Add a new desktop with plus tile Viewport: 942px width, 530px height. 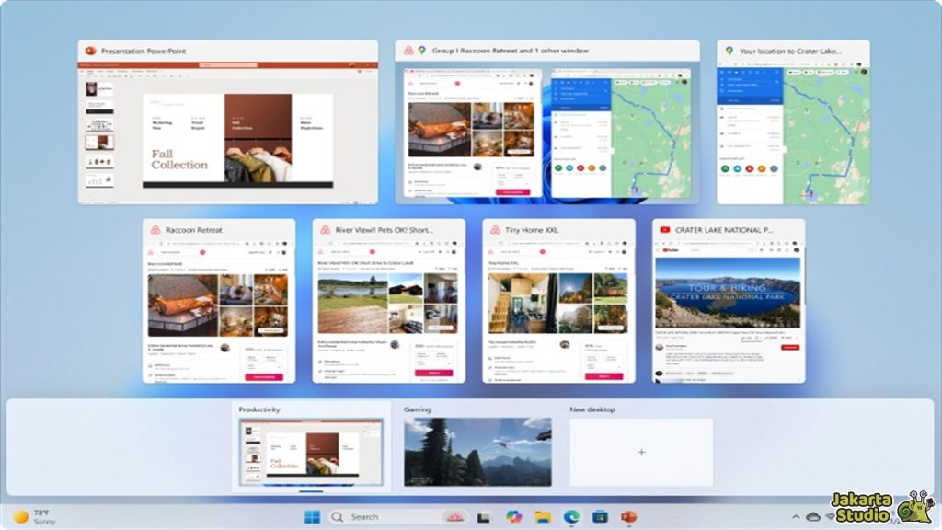click(641, 452)
